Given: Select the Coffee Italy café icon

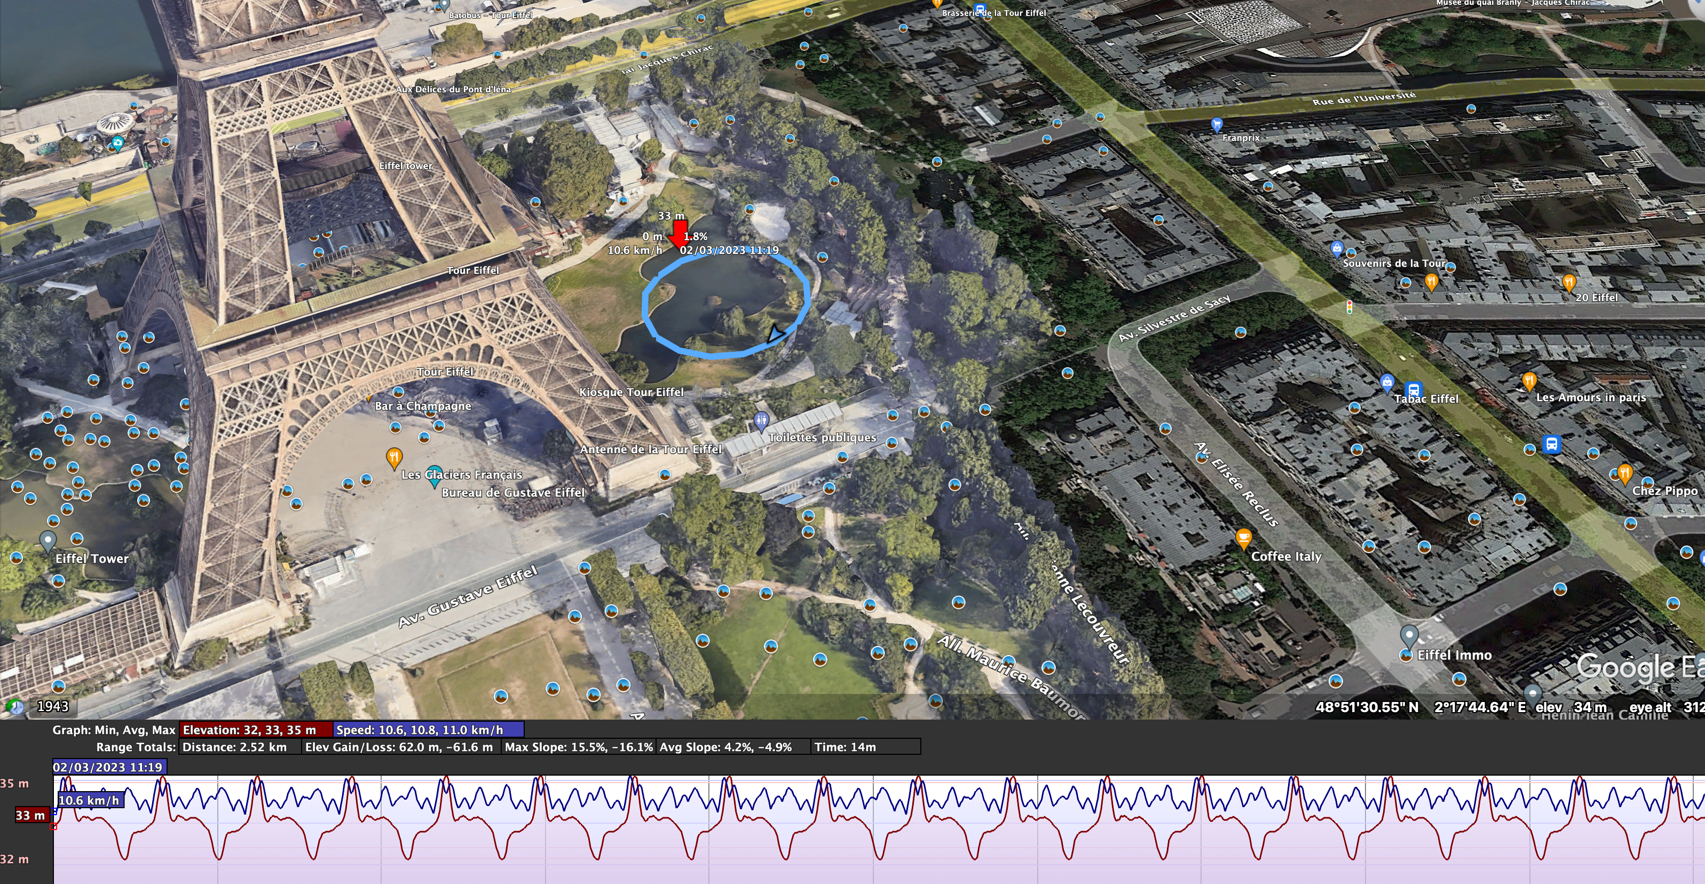Looking at the screenshot, I should pyautogui.click(x=1243, y=539).
